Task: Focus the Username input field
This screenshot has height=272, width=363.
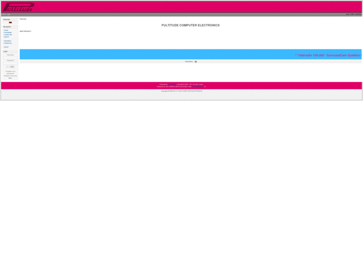Action: (10, 57)
